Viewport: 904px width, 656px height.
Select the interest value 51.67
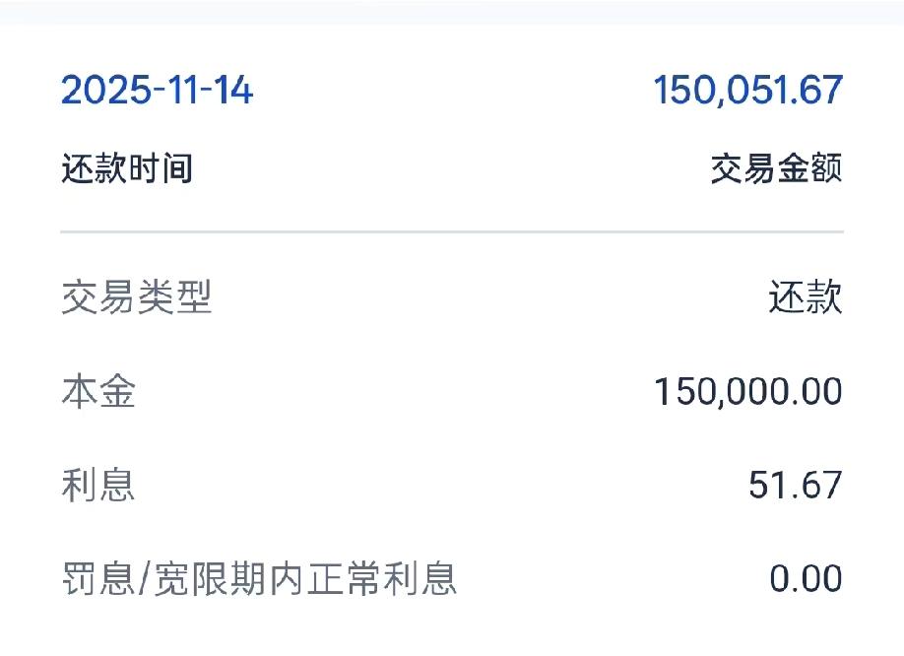[x=796, y=485]
